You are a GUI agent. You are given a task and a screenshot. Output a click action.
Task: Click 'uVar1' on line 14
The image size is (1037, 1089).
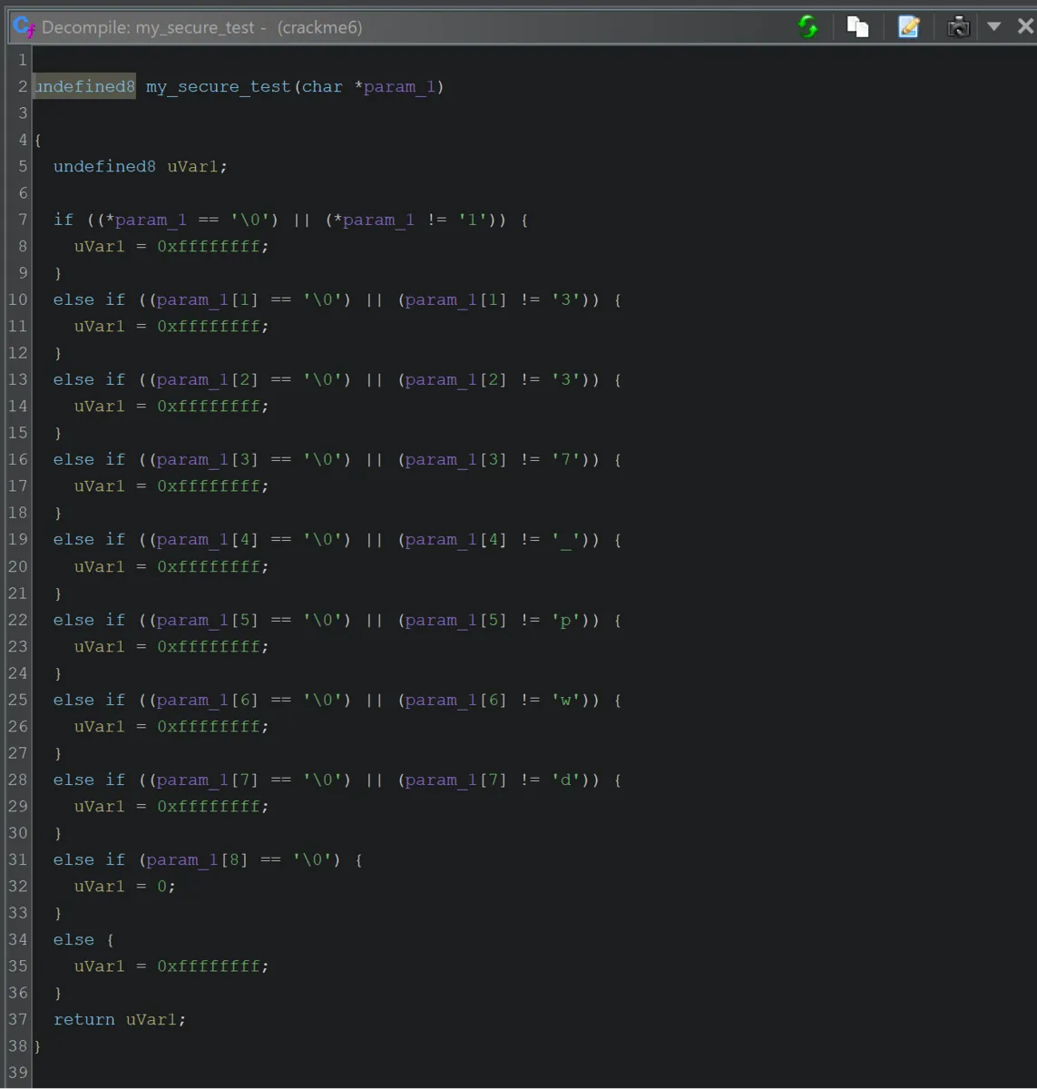pyautogui.click(x=100, y=406)
